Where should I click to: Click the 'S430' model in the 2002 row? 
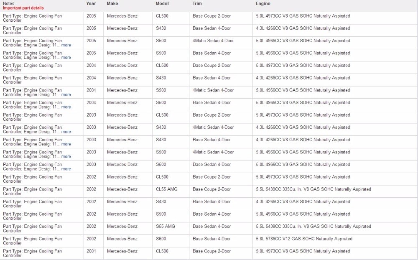point(161,201)
